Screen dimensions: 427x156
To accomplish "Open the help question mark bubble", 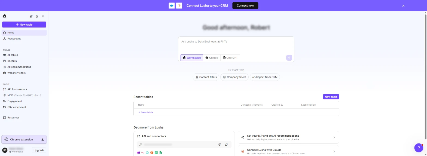I will pyautogui.click(x=419, y=148).
